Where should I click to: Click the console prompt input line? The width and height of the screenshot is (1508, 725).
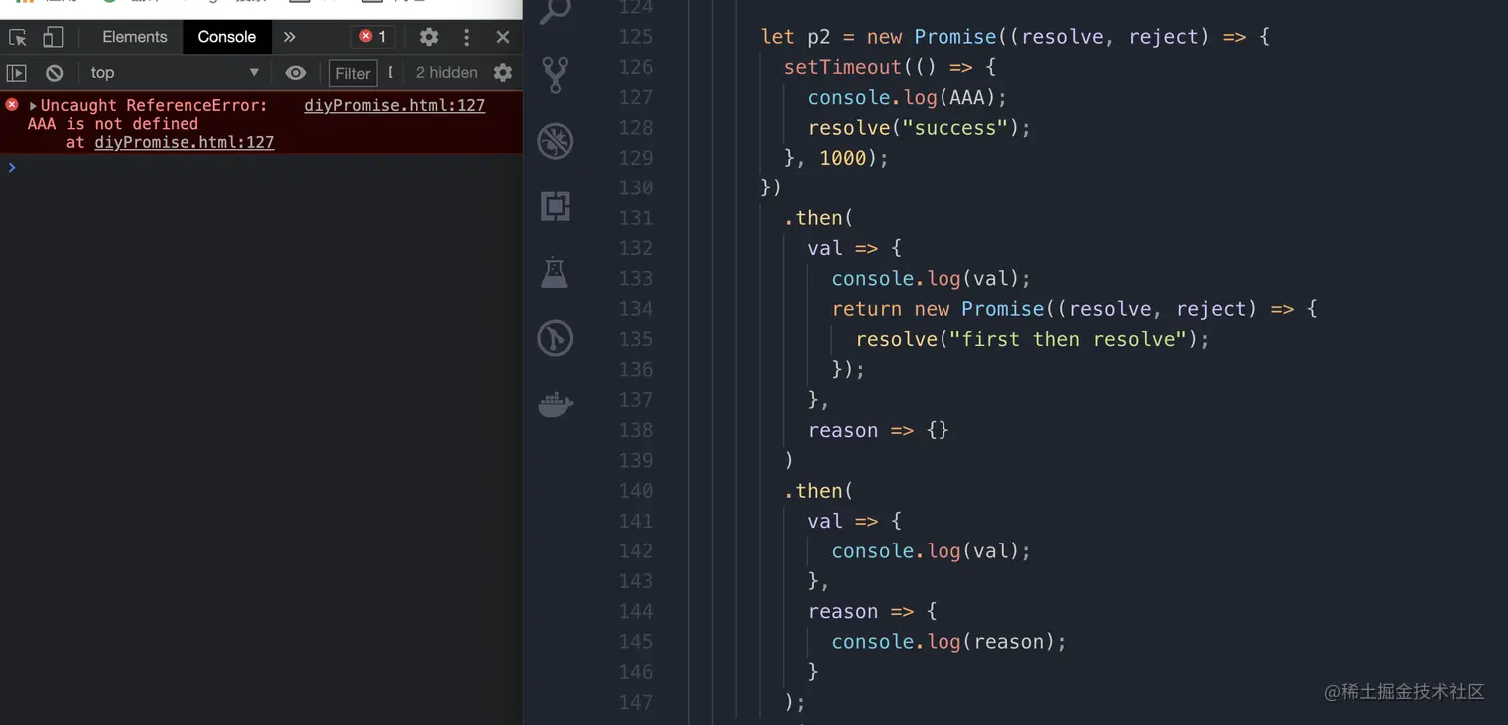tap(261, 168)
